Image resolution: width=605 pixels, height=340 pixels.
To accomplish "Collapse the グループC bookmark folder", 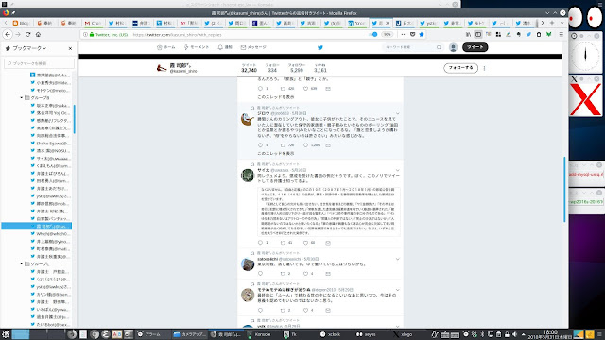I will pos(22,264).
